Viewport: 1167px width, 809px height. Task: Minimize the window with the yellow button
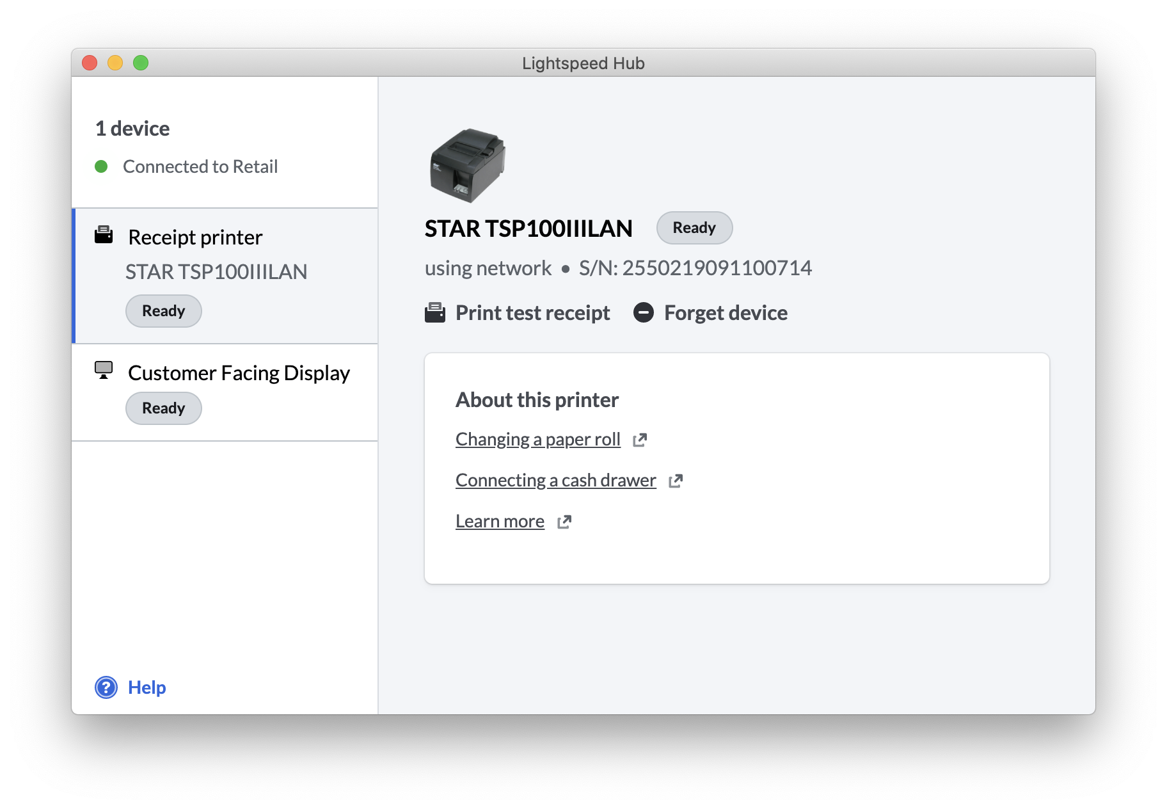[115, 63]
